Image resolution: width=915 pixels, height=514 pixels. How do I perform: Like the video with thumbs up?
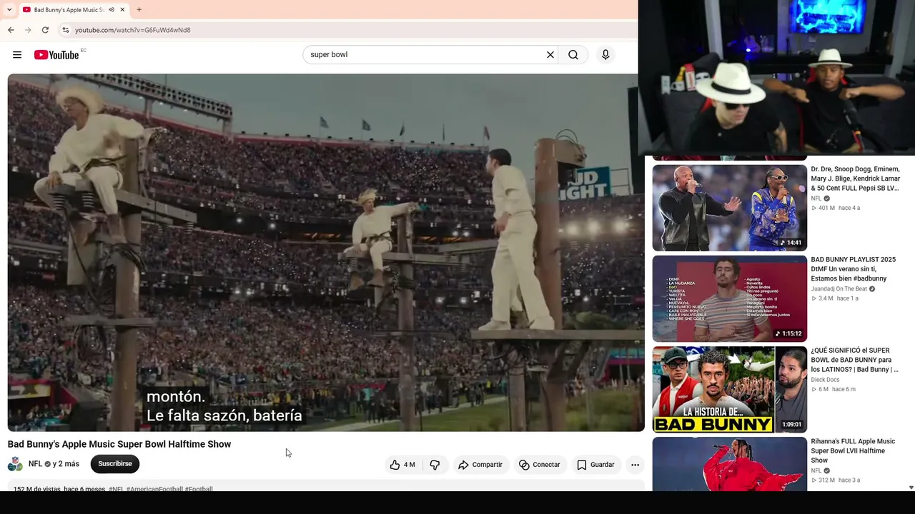tap(402, 465)
